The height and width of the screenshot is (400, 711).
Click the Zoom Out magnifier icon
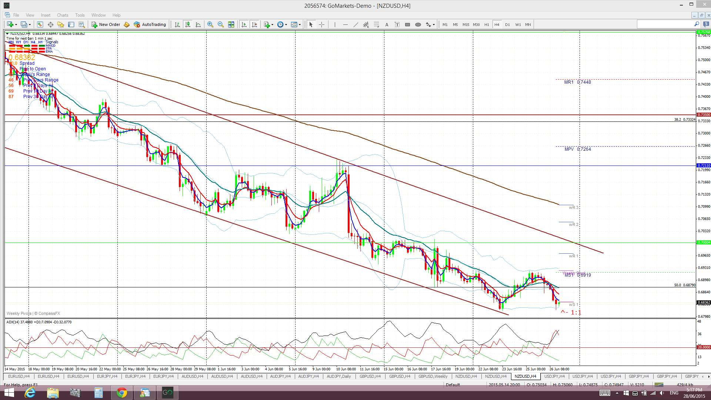pos(221,24)
